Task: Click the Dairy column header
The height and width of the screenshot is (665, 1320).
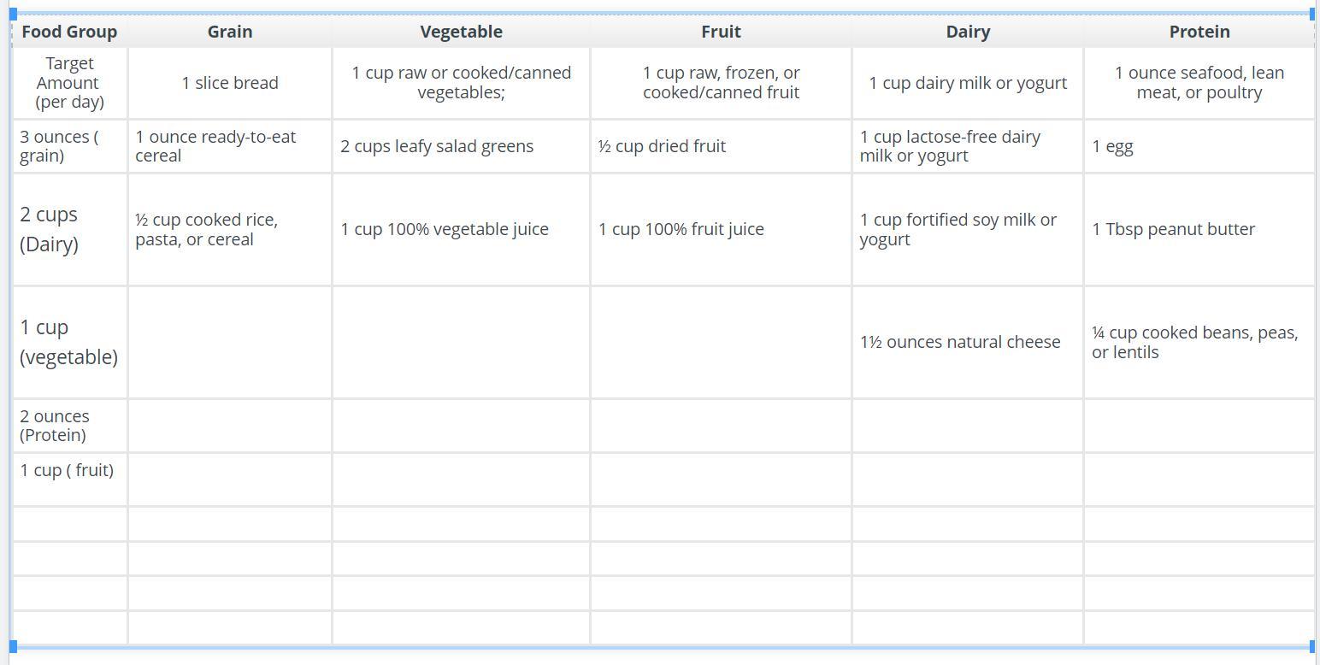Action: coord(968,32)
